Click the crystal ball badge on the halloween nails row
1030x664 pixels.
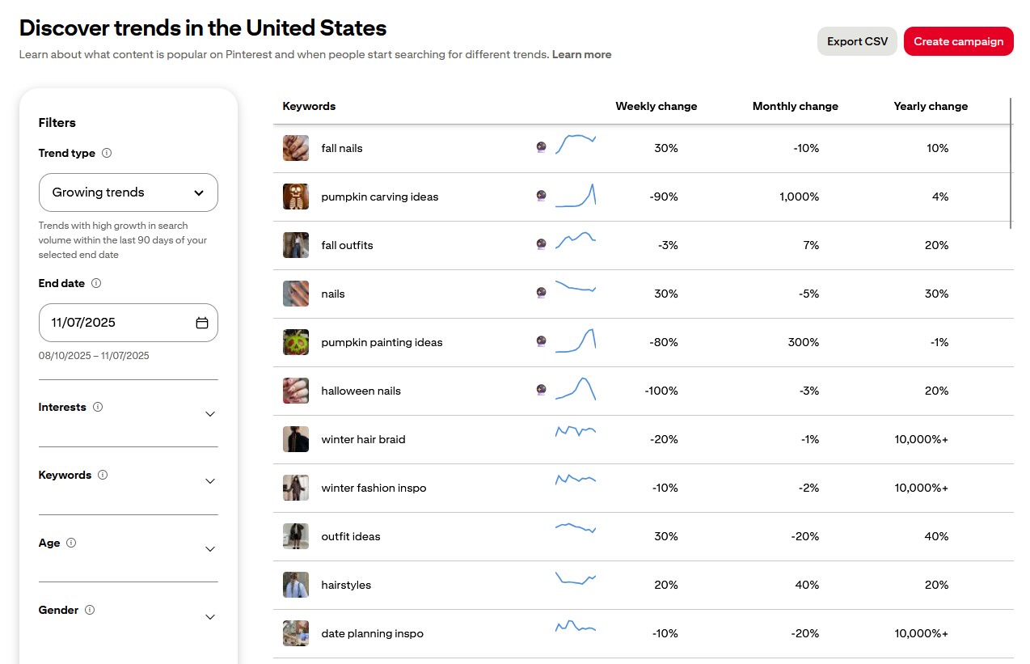[541, 391]
